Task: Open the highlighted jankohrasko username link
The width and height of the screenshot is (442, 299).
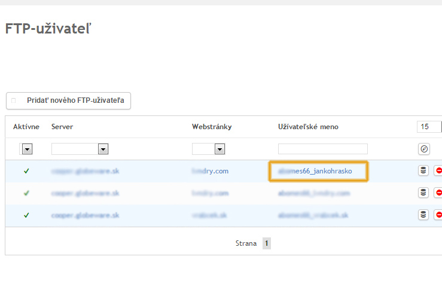Action: point(318,171)
